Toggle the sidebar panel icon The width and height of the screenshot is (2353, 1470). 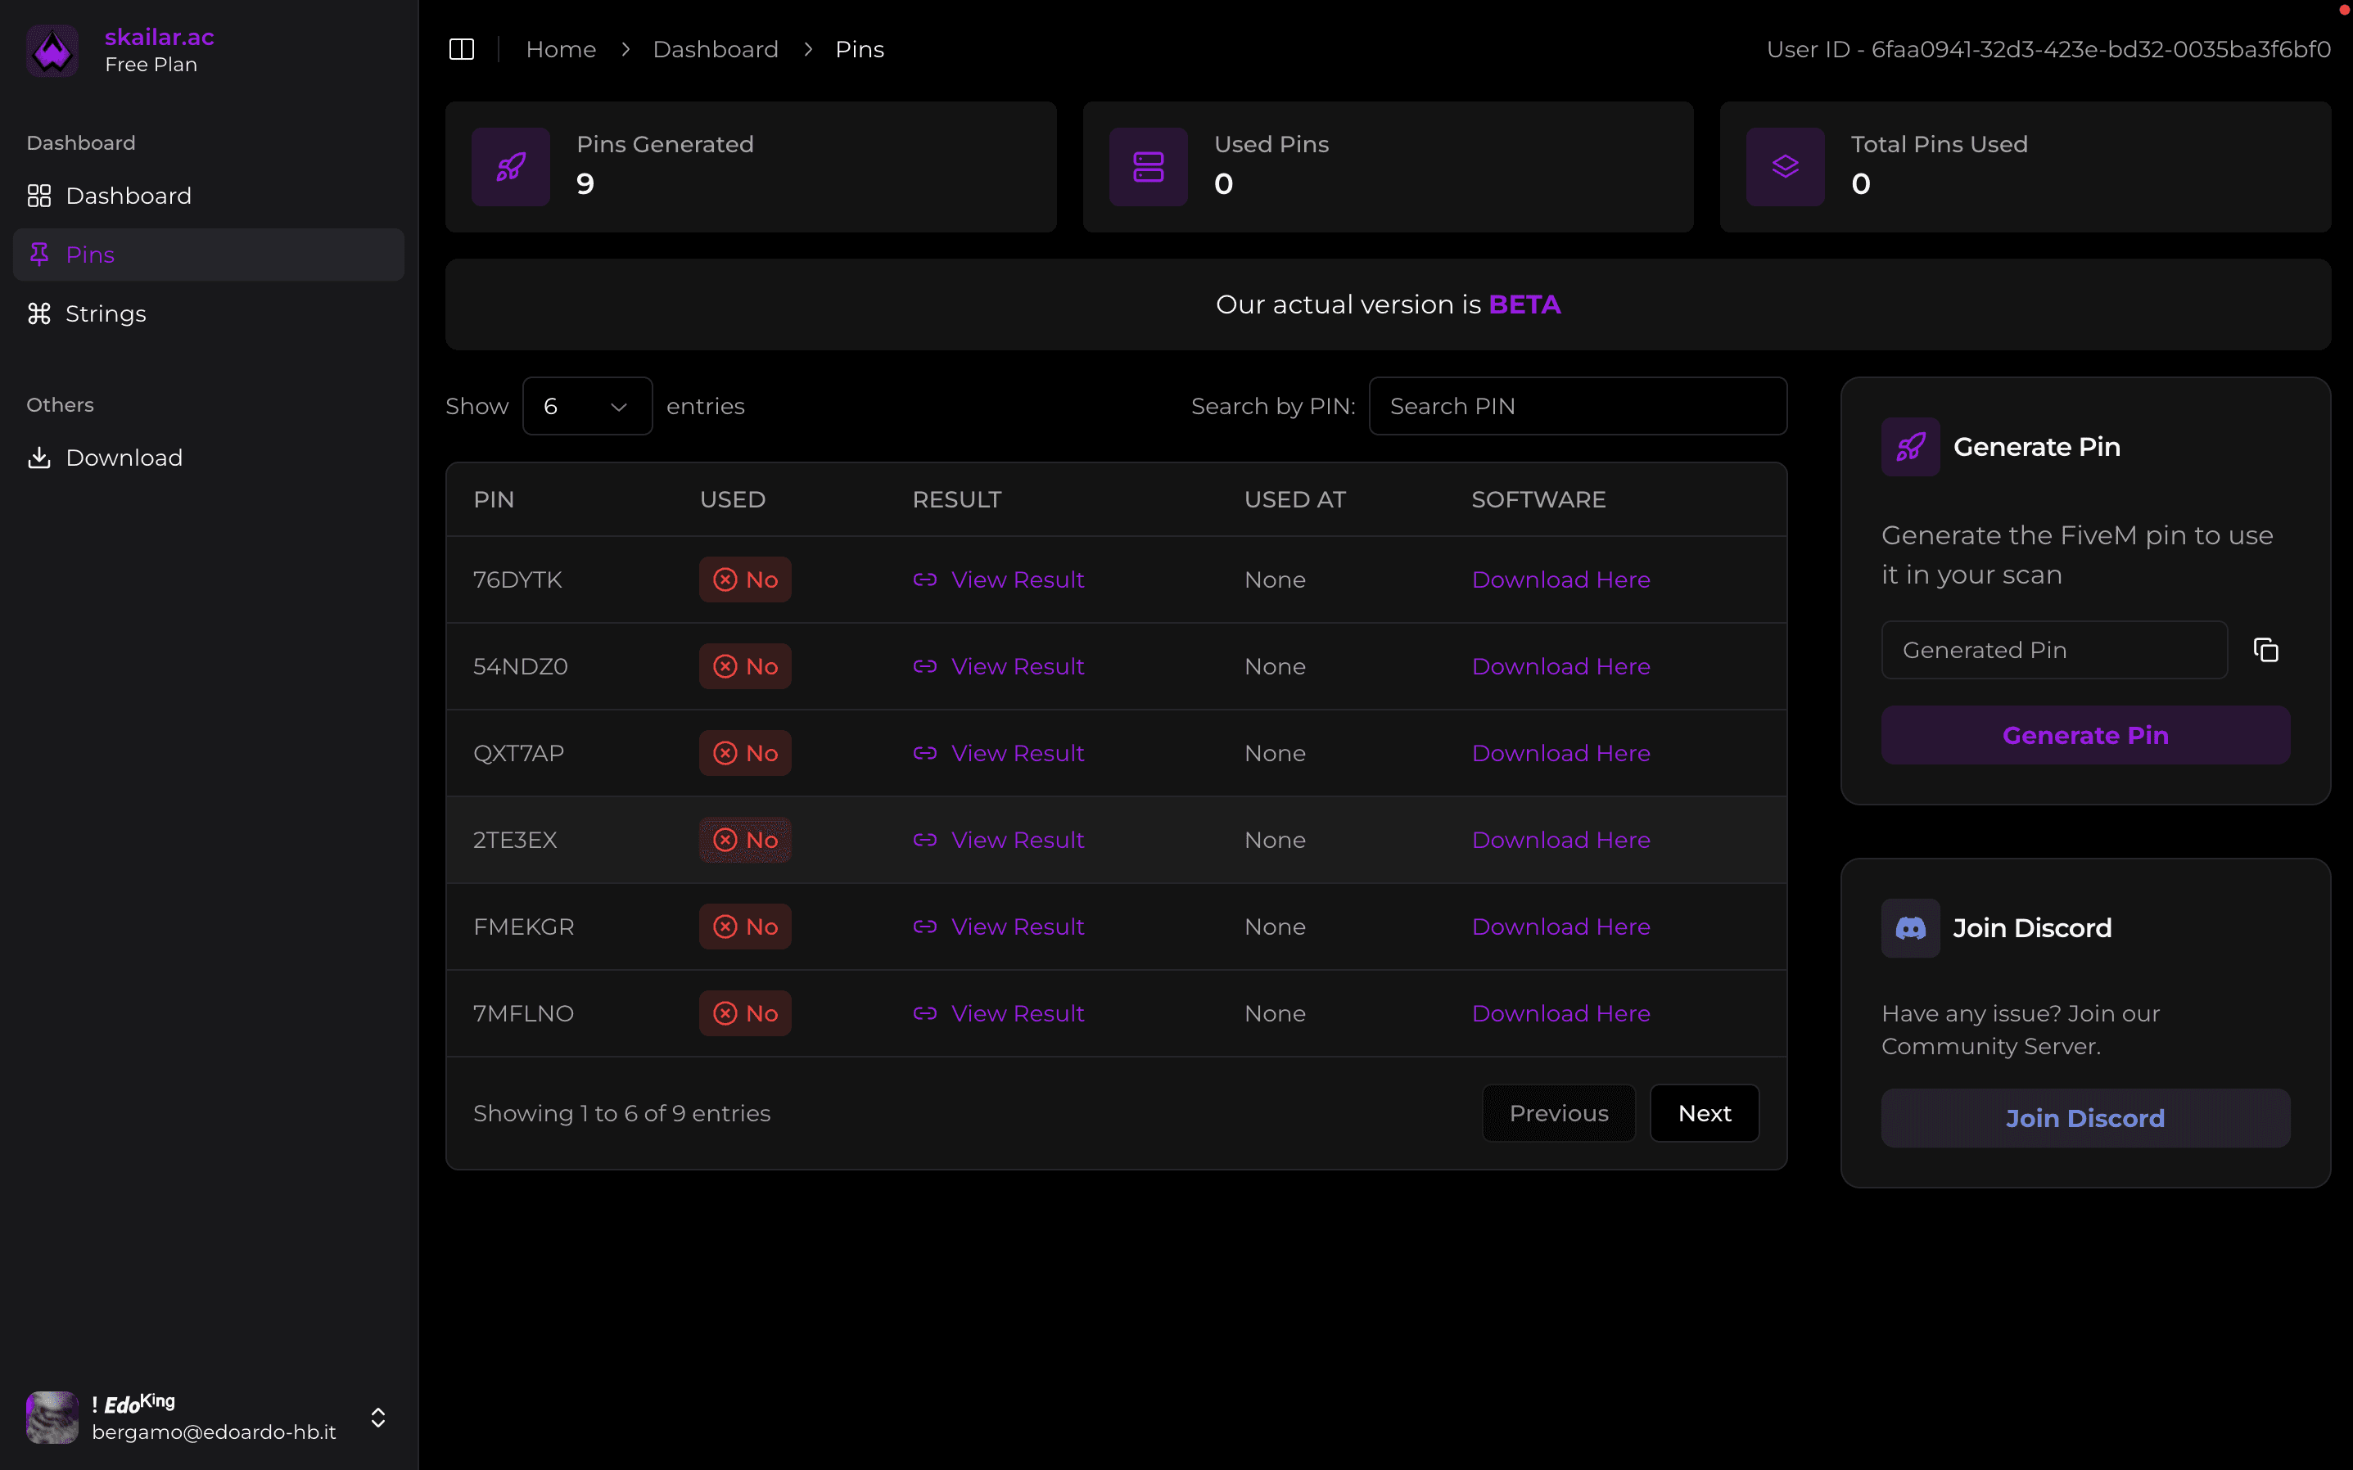click(462, 48)
